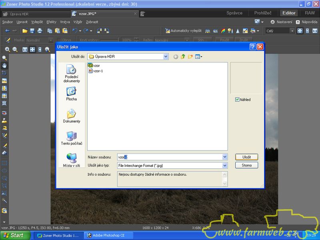
Task: Open the Soubor menu
Action: [7, 22]
